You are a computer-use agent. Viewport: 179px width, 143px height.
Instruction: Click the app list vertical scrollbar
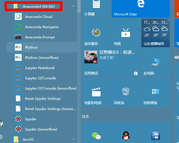(79, 6)
